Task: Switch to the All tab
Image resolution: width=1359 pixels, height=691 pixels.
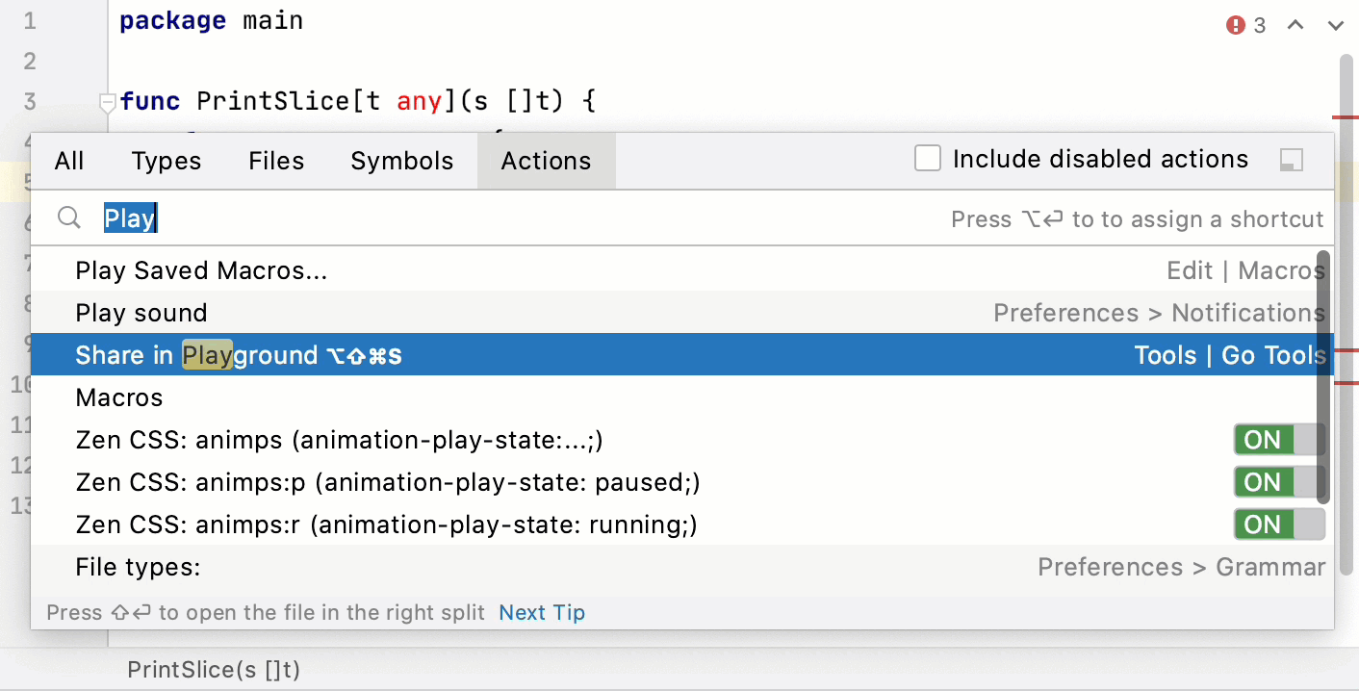Action: 68,161
